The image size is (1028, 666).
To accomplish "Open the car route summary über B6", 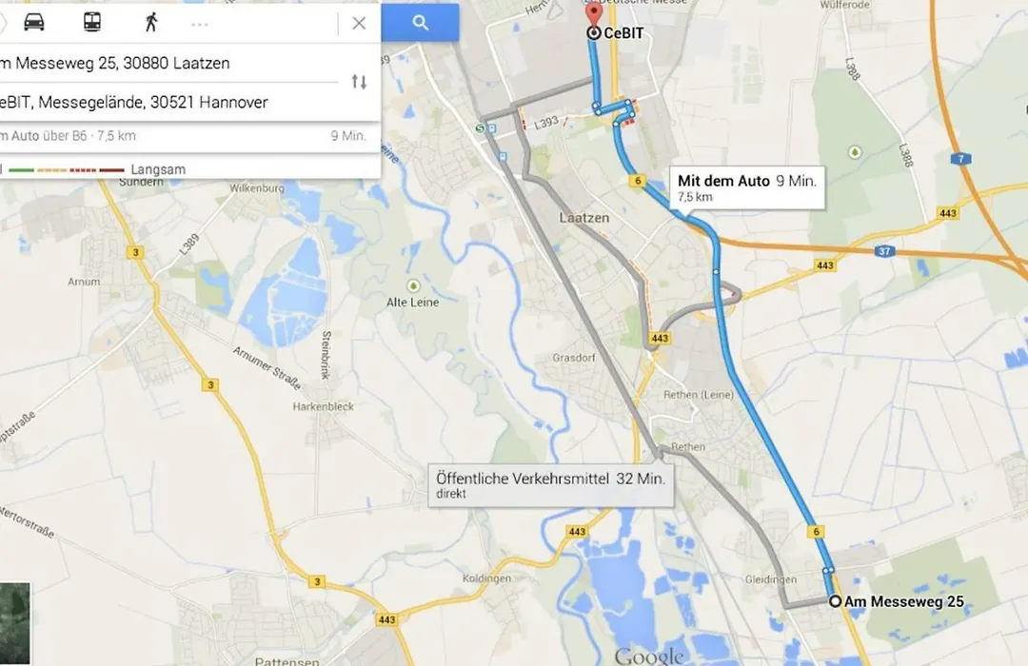I will point(184,136).
